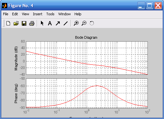
Task: Click the -40 tick label on the magnitude axis
Action: (x=22, y=74)
